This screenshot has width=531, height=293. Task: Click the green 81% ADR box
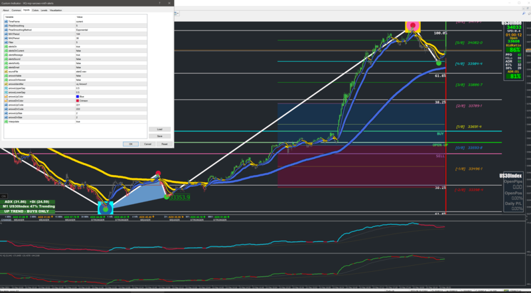[514, 76]
